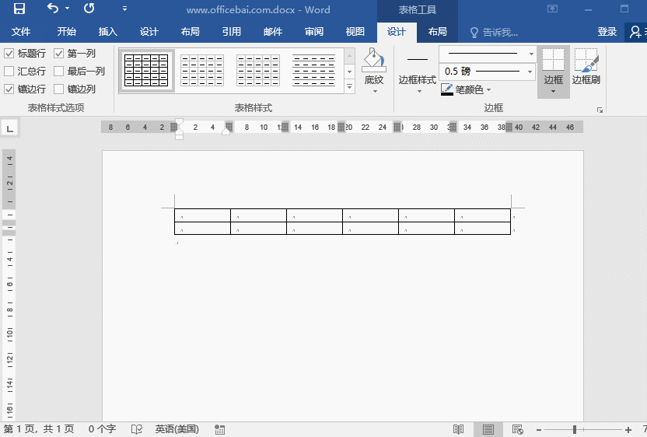Viewport: 647px width, 437px height.
Task: Open the 文件 menu
Action: [21, 32]
